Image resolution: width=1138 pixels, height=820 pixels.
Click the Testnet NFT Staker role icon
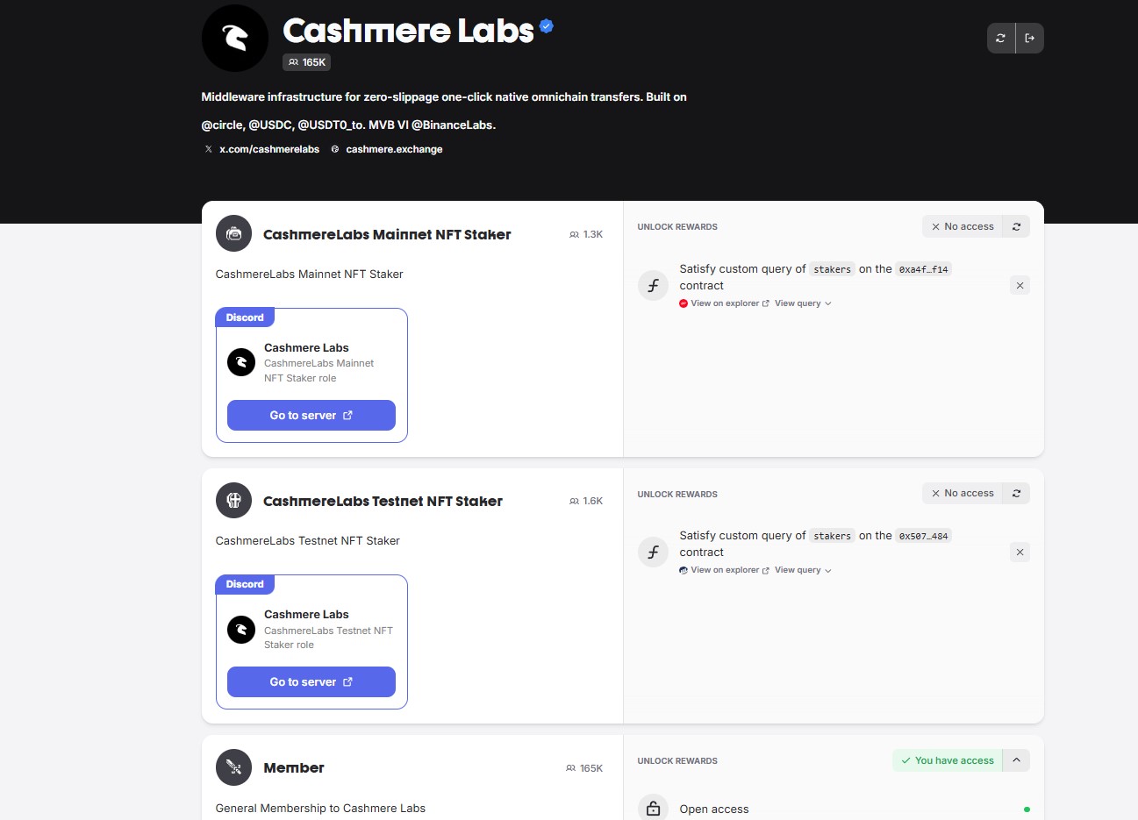(x=233, y=500)
